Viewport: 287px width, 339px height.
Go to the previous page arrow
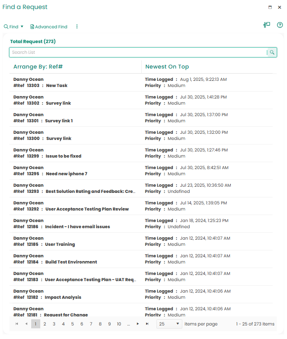(26, 324)
